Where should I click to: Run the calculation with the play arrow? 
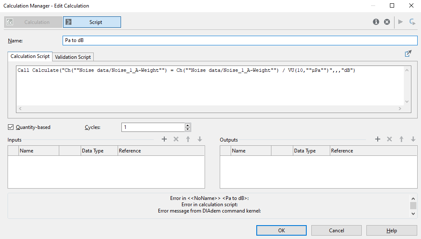(400, 22)
